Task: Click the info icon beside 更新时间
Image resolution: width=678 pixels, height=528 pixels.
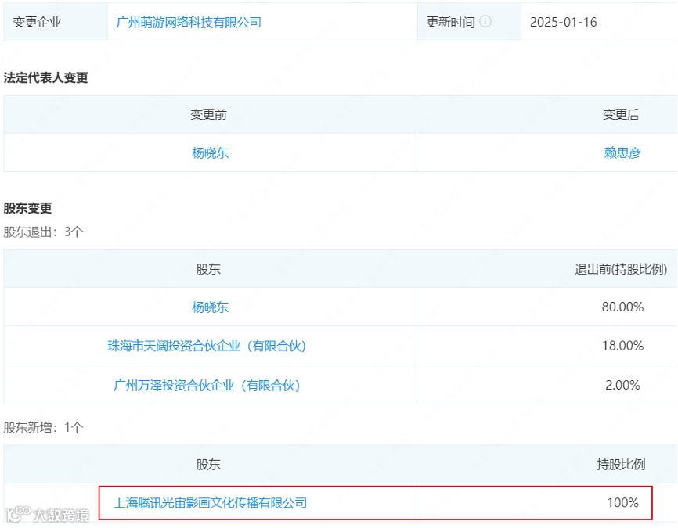Action: [x=485, y=21]
